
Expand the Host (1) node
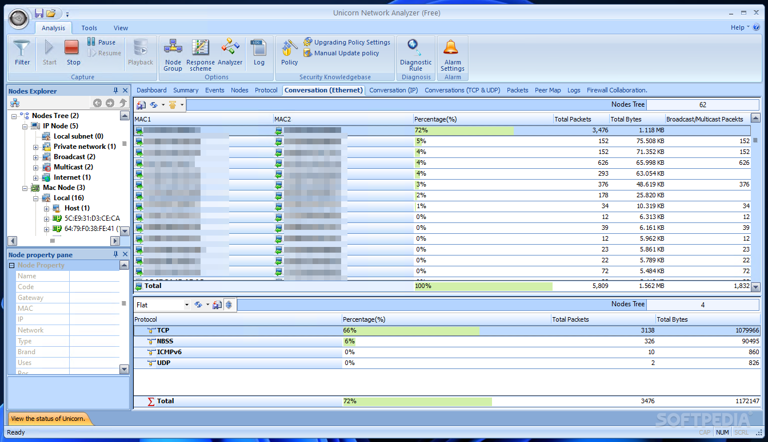coord(46,208)
